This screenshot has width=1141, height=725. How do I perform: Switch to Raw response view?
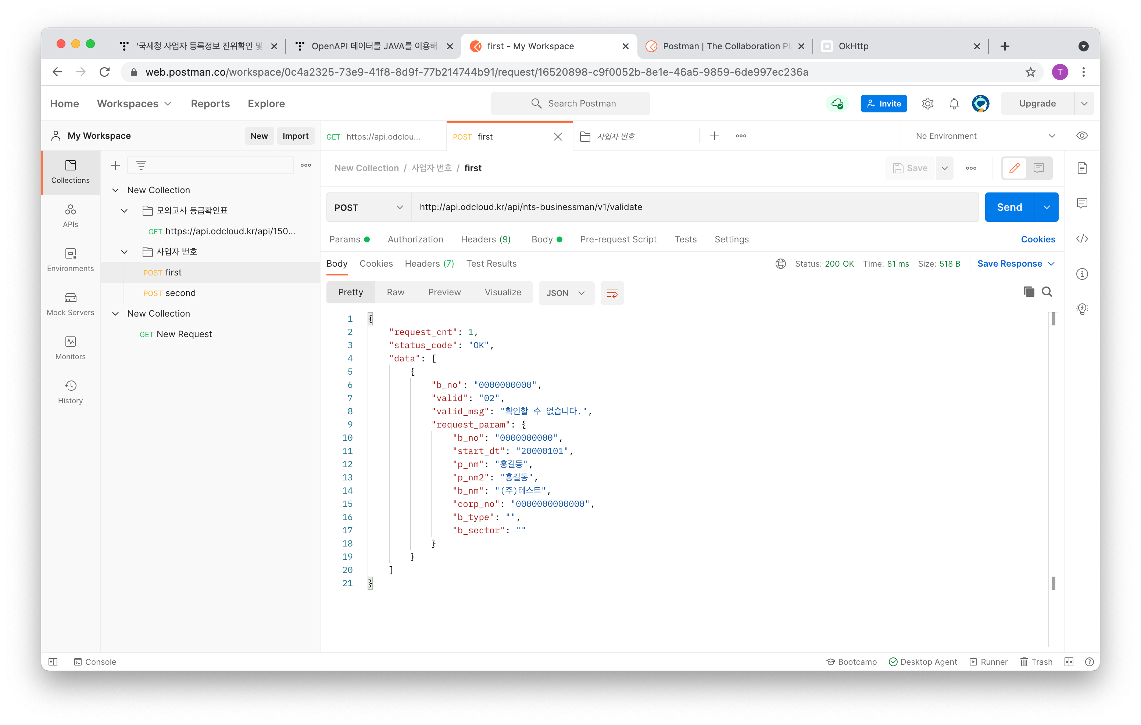coord(395,292)
